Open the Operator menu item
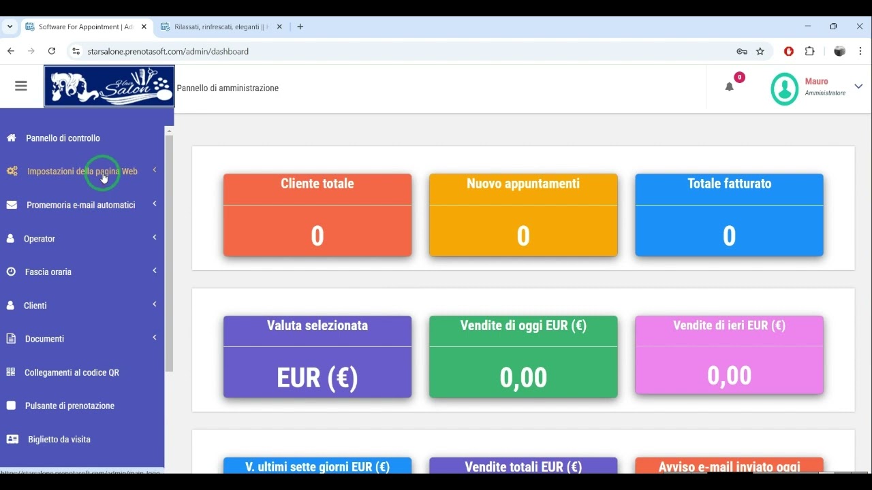Viewport: 872px width, 490px height. [40, 239]
